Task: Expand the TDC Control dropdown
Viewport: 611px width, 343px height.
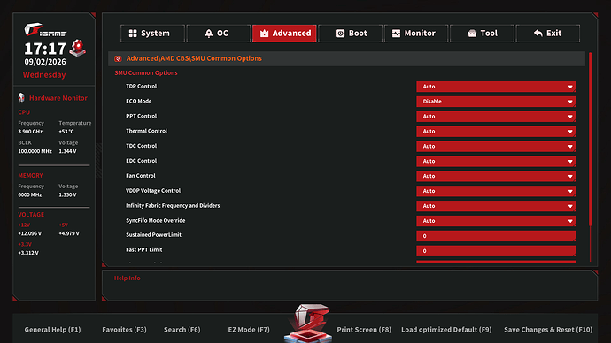Action: point(496,146)
